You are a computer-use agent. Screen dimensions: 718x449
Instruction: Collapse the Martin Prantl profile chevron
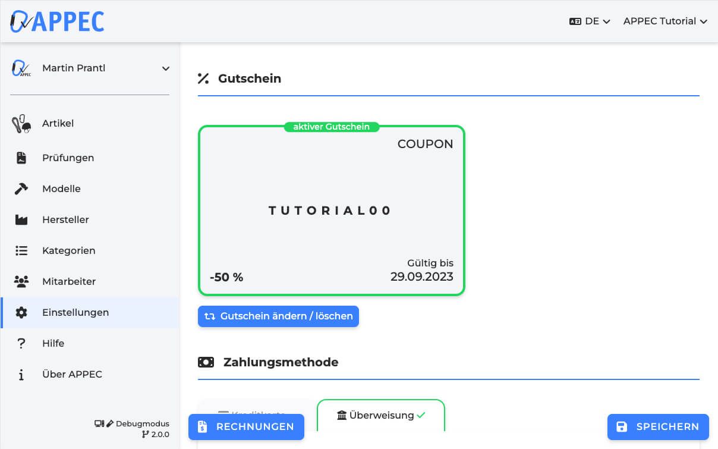click(x=165, y=68)
